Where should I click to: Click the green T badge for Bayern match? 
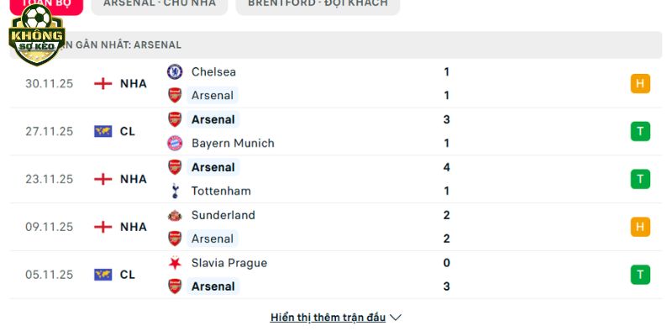640,131
